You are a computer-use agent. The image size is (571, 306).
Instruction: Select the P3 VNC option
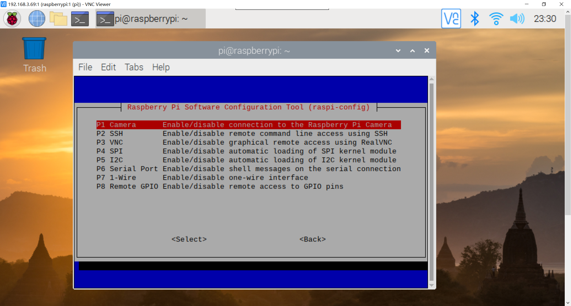coord(249,142)
